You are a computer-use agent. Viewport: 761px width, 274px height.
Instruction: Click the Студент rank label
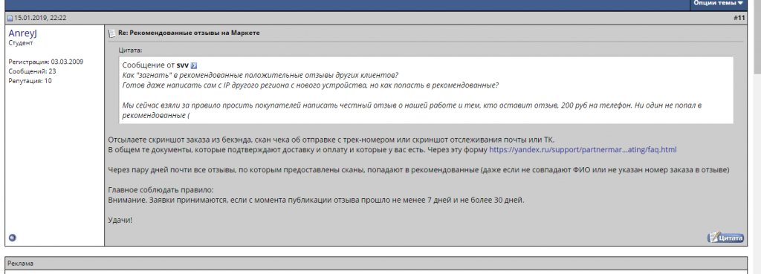point(21,43)
